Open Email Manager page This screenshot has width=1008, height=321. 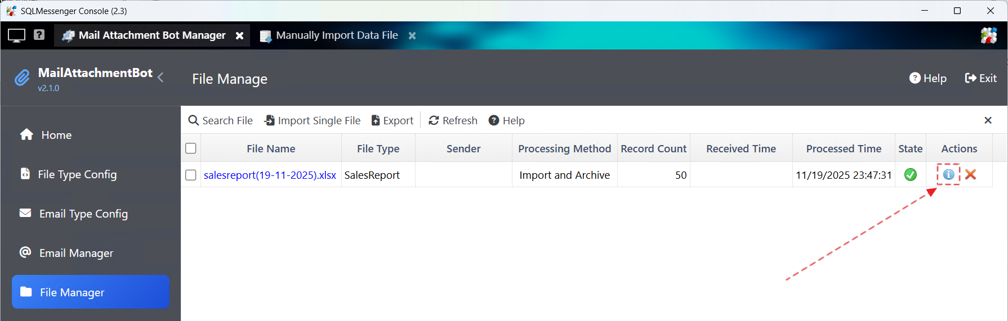(x=91, y=253)
